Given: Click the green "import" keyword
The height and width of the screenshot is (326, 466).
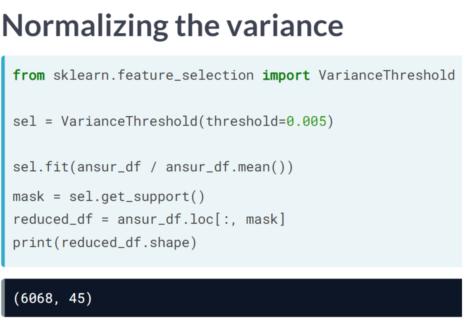Looking at the screenshot, I should (286, 76).
